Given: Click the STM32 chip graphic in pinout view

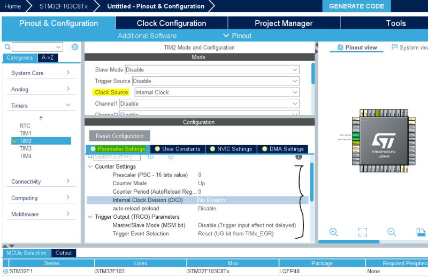Looking at the screenshot, I should tap(384, 141).
